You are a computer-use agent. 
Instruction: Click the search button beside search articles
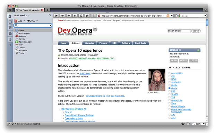coord(196,31)
